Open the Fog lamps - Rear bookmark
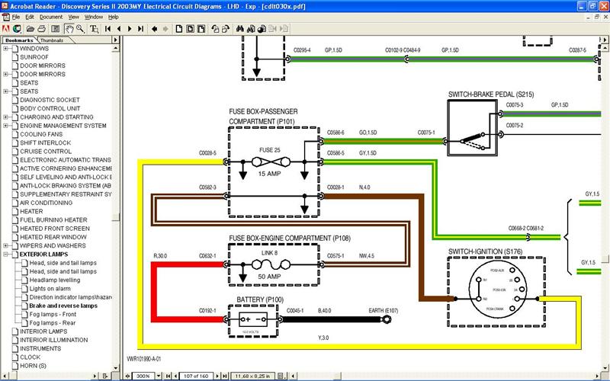Viewport: 610px width, 381px height. (53, 323)
